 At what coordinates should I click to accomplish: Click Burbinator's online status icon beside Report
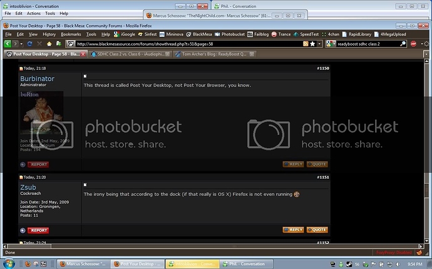pyautogui.click(x=23, y=165)
